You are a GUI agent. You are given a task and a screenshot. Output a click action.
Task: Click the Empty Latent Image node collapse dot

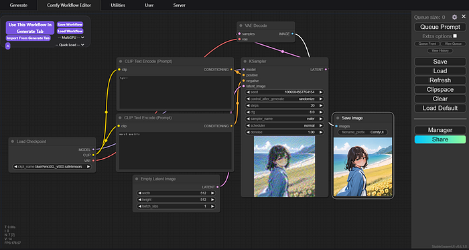(x=137, y=179)
